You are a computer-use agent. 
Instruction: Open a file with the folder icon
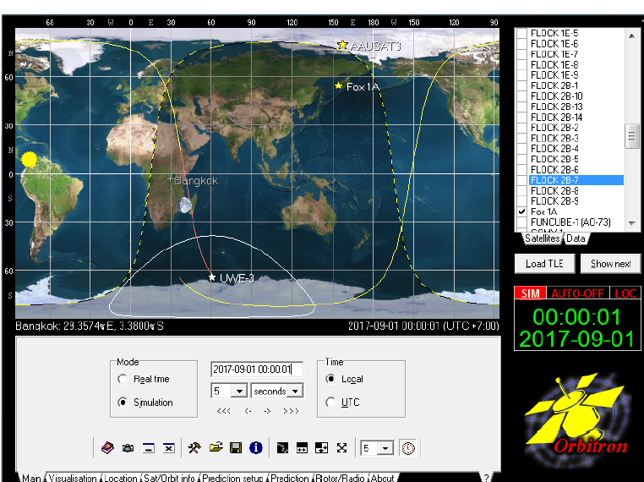tap(216, 447)
